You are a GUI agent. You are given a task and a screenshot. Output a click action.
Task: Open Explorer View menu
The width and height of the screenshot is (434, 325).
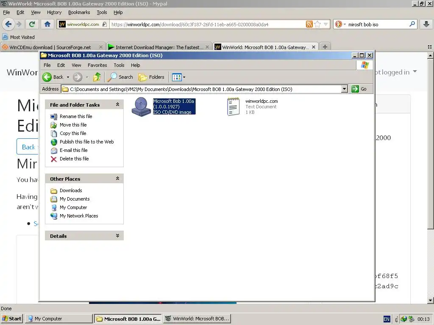click(76, 65)
